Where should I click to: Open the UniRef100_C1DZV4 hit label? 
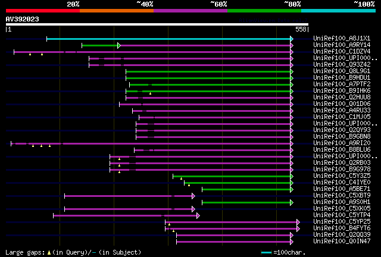pyautogui.click(x=342, y=52)
